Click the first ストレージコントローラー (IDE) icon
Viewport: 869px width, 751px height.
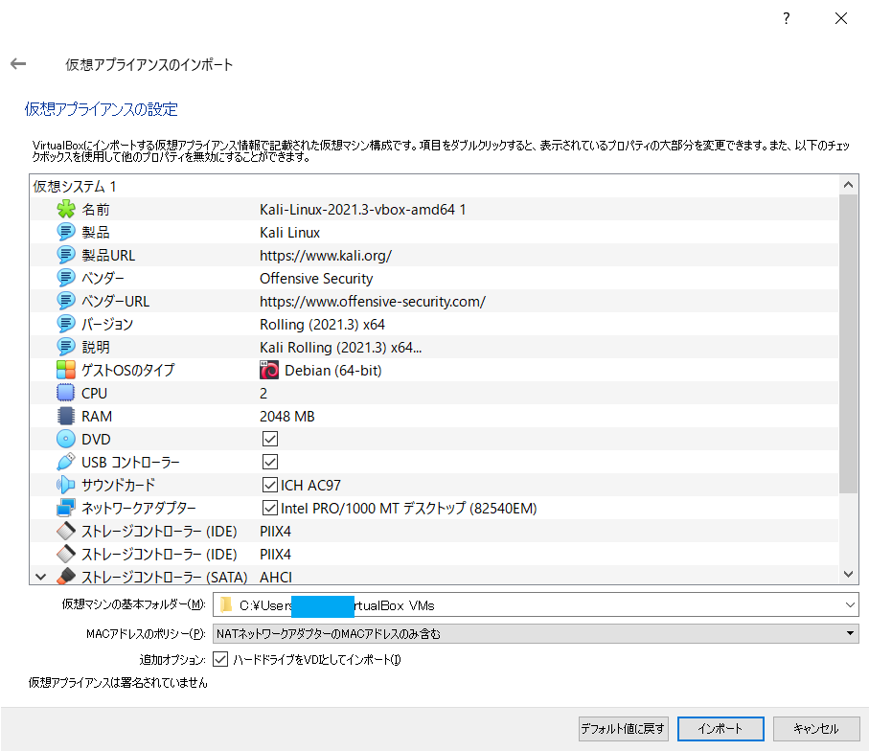(x=66, y=531)
